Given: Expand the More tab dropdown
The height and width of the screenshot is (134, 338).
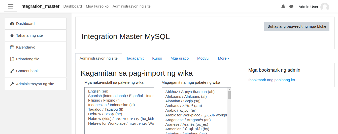Looking at the screenshot, I should pos(224,58).
